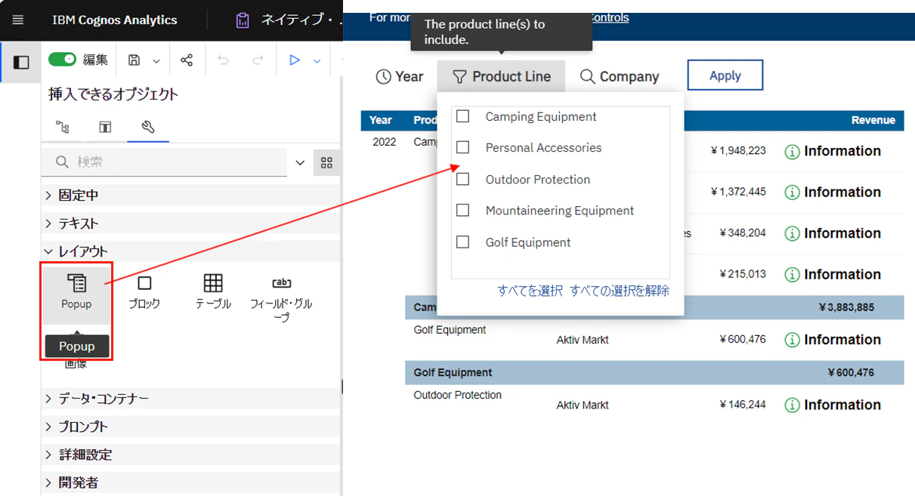
Task: Switch to the data source tree tab
Action: 63,127
